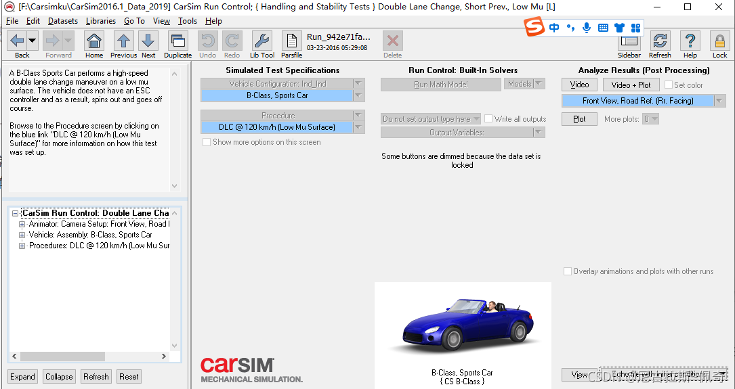Click the tree panel horizontal scrollbar
The height and width of the screenshot is (389, 735).
[x=89, y=357]
